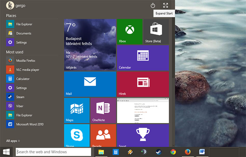
Task: Select VLC media player from list
Action: click(x=27, y=70)
